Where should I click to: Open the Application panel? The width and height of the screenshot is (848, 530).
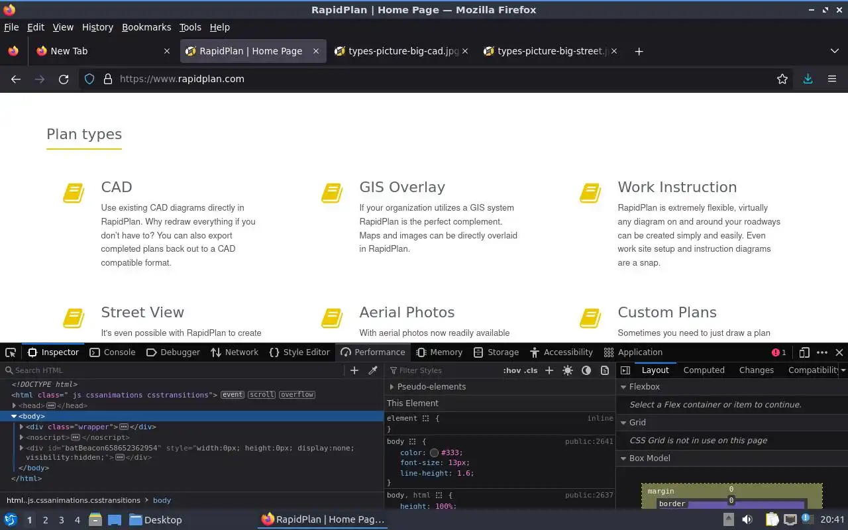click(633, 352)
